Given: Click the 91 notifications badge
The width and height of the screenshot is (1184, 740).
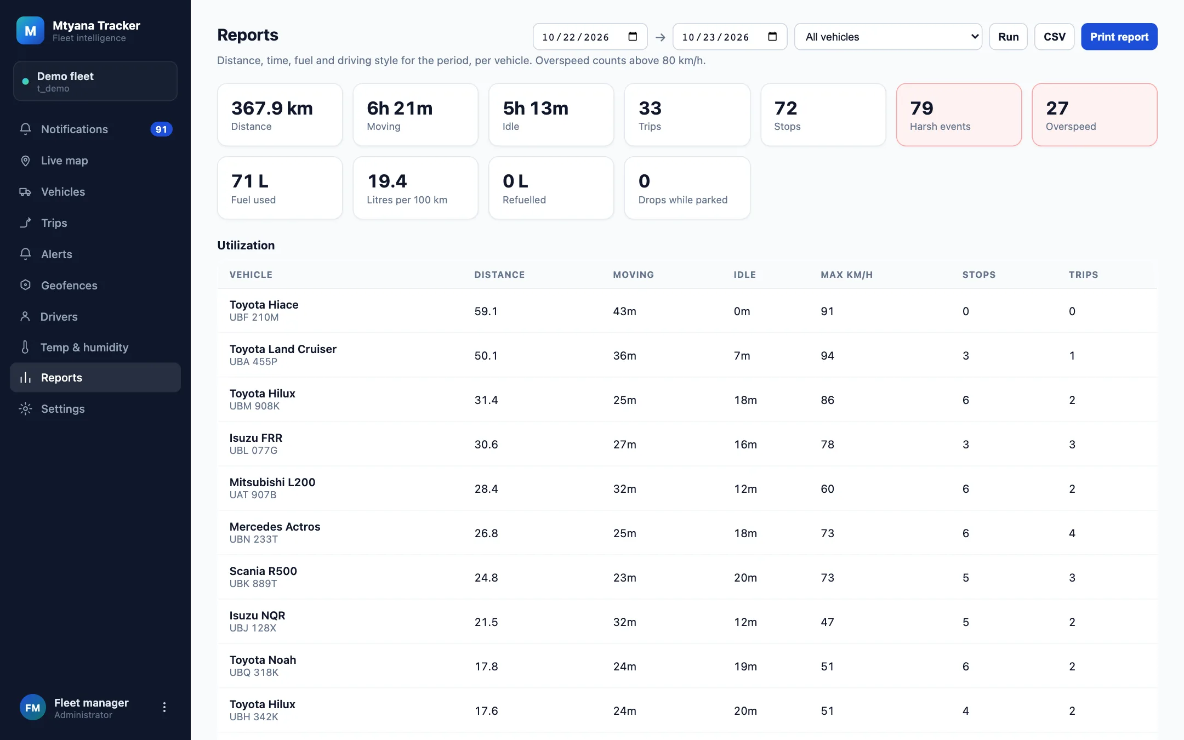Looking at the screenshot, I should tap(161, 129).
